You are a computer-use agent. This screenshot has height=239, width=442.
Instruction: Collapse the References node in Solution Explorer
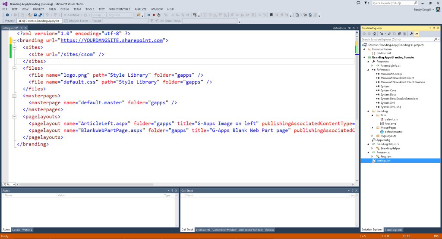(x=369, y=70)
